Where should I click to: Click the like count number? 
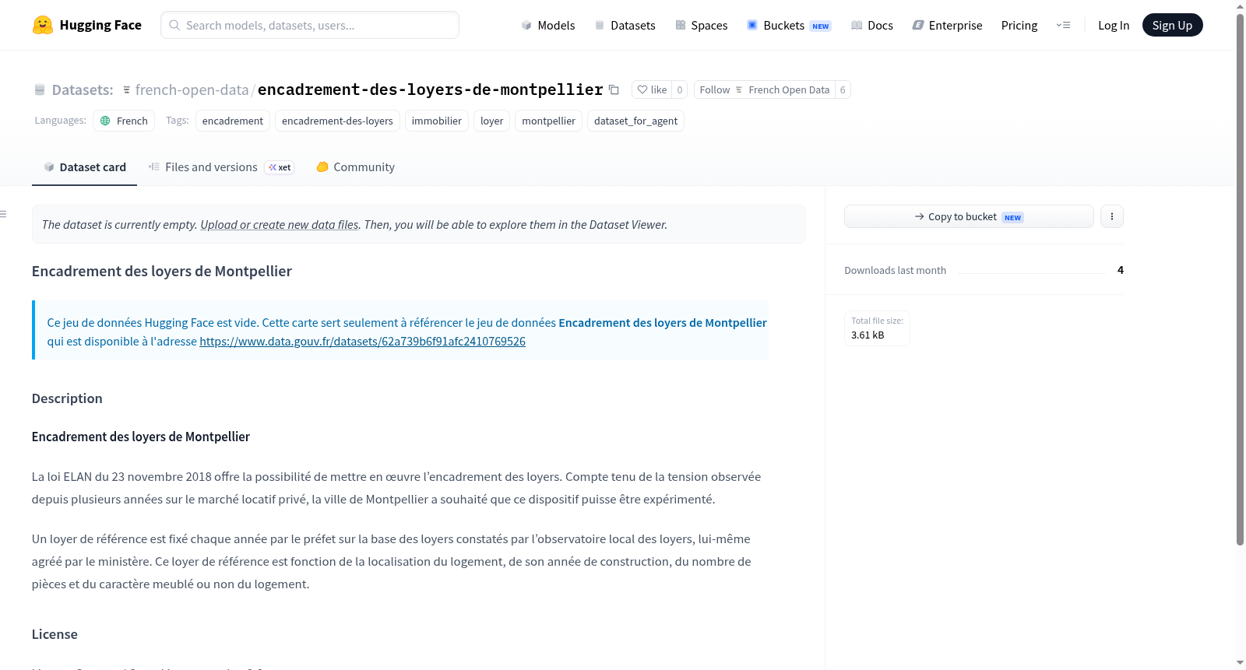pos(679,89)
